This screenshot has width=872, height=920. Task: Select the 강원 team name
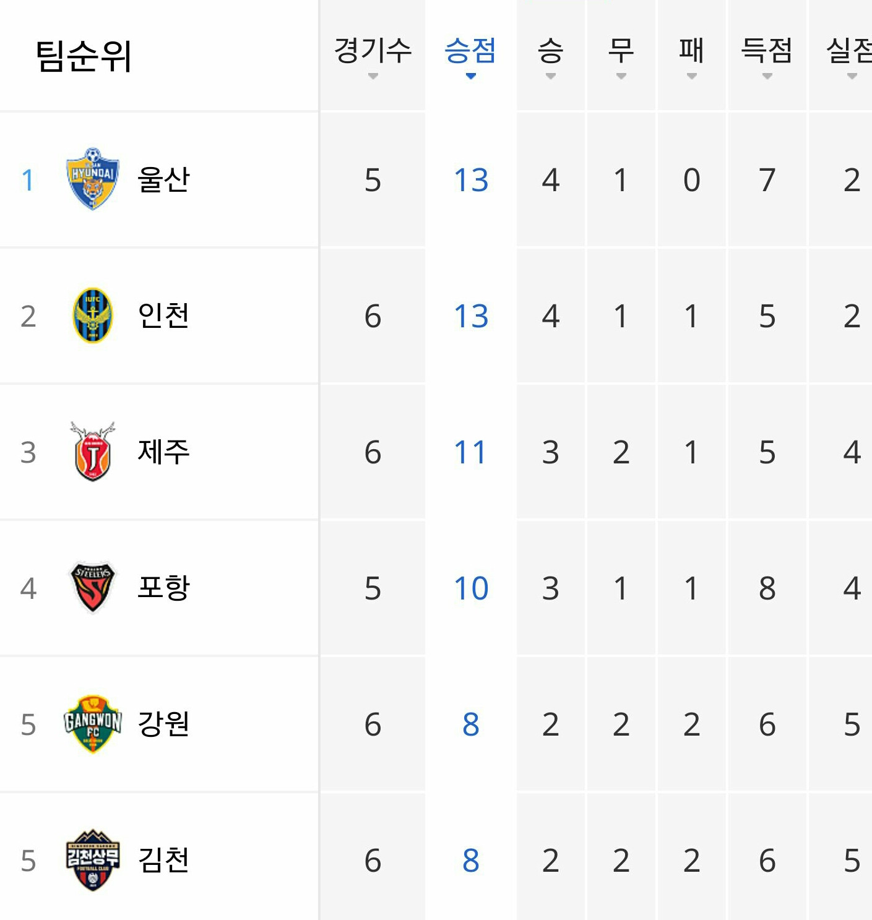(163, 724)
